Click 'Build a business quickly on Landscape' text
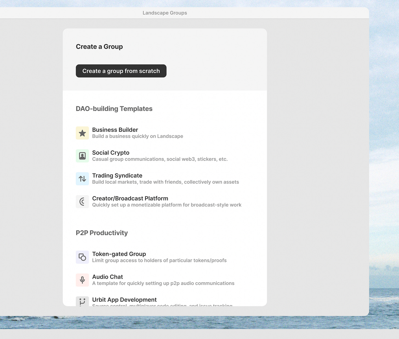 pyautogui.click(x=138, y=136)
